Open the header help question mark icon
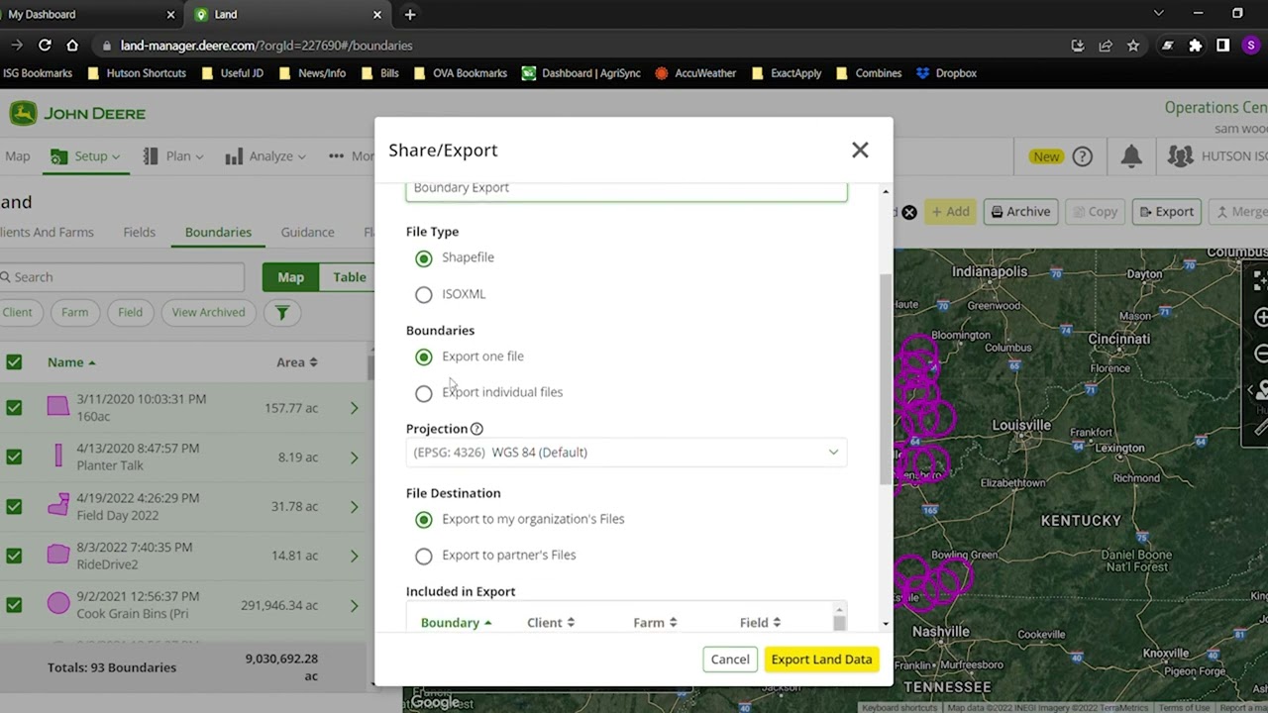Viewport: 1268px width, 713px height. 1083,156
